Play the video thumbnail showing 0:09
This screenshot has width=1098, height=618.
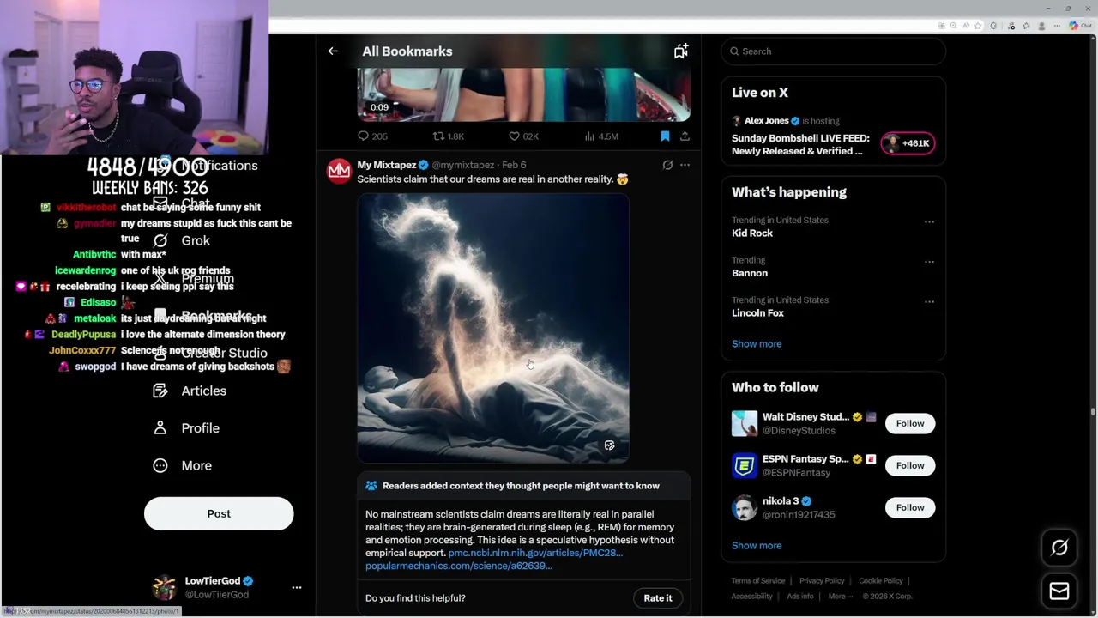524,94
